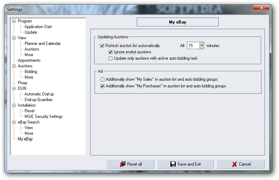Screen dimensions: 279x180
Task: Open Appointments settings page
Action: click(x=29, y=60)
